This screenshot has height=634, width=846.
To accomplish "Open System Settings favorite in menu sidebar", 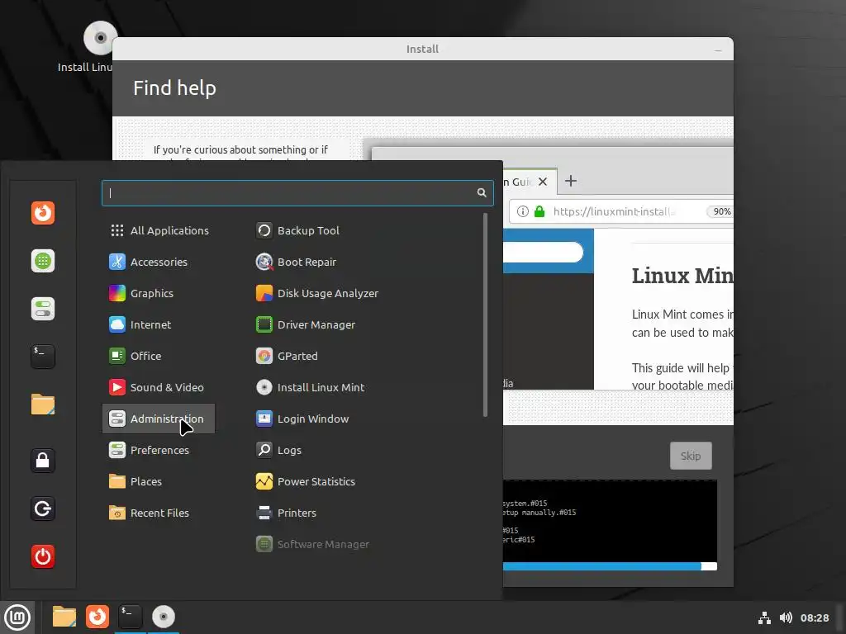I will click(43, 309).
